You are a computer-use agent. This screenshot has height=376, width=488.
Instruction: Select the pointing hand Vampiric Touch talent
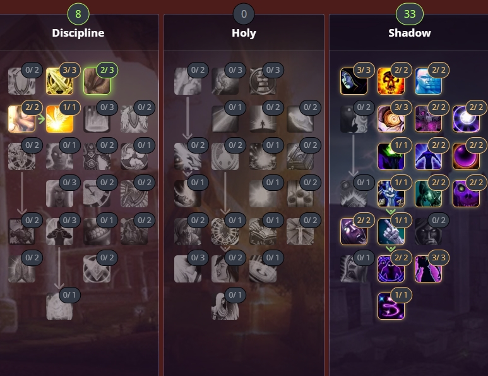[x=391, y=231]
